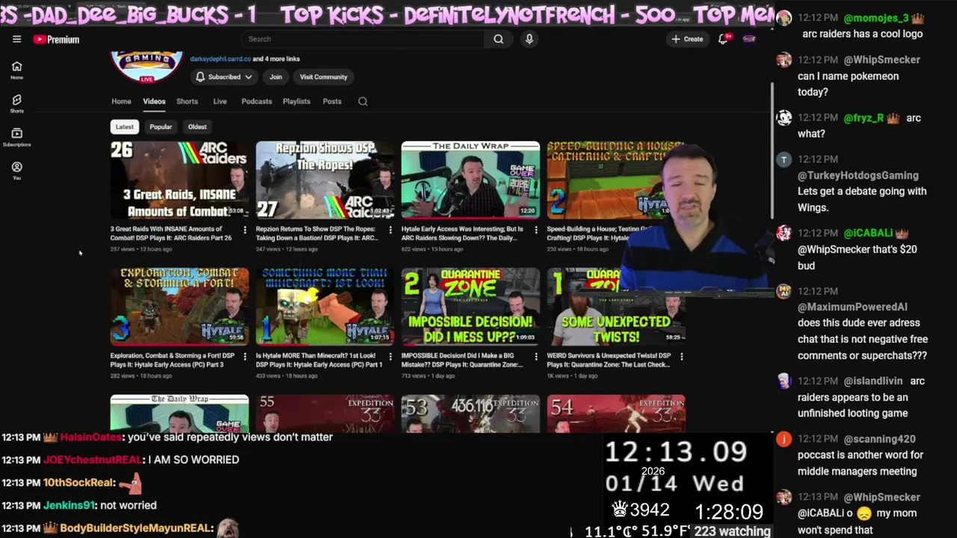The height and width of the screenshot is (538, 957).
Task: Open the Daily Wrap 12:20 thumbnail
Action: tap(470, 180)
